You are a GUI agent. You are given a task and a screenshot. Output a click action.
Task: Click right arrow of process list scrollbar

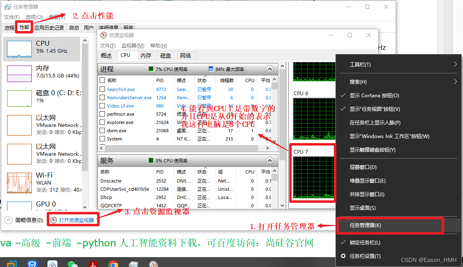[268, 148]
